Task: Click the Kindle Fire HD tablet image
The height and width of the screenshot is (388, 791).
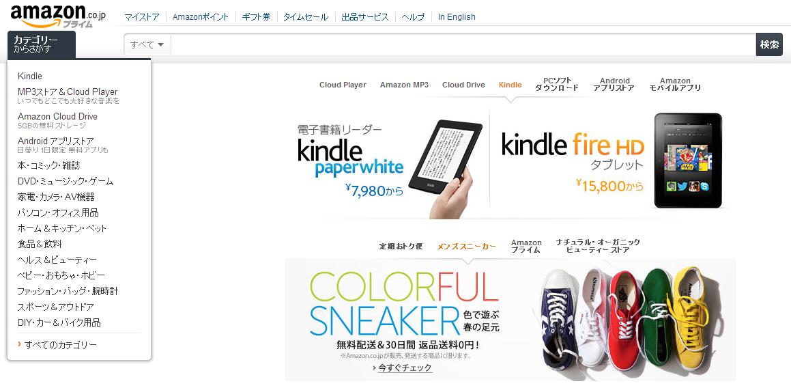Action: [x=688, y=161]
